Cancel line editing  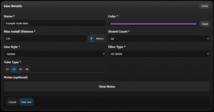click(x=12, y=102)
